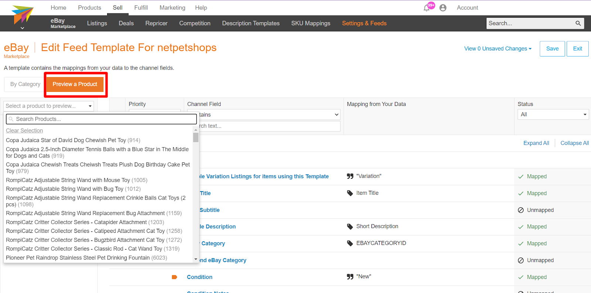Go to the Competition tab
Viewport: 591px width, 293px height.
coord(195,23)
